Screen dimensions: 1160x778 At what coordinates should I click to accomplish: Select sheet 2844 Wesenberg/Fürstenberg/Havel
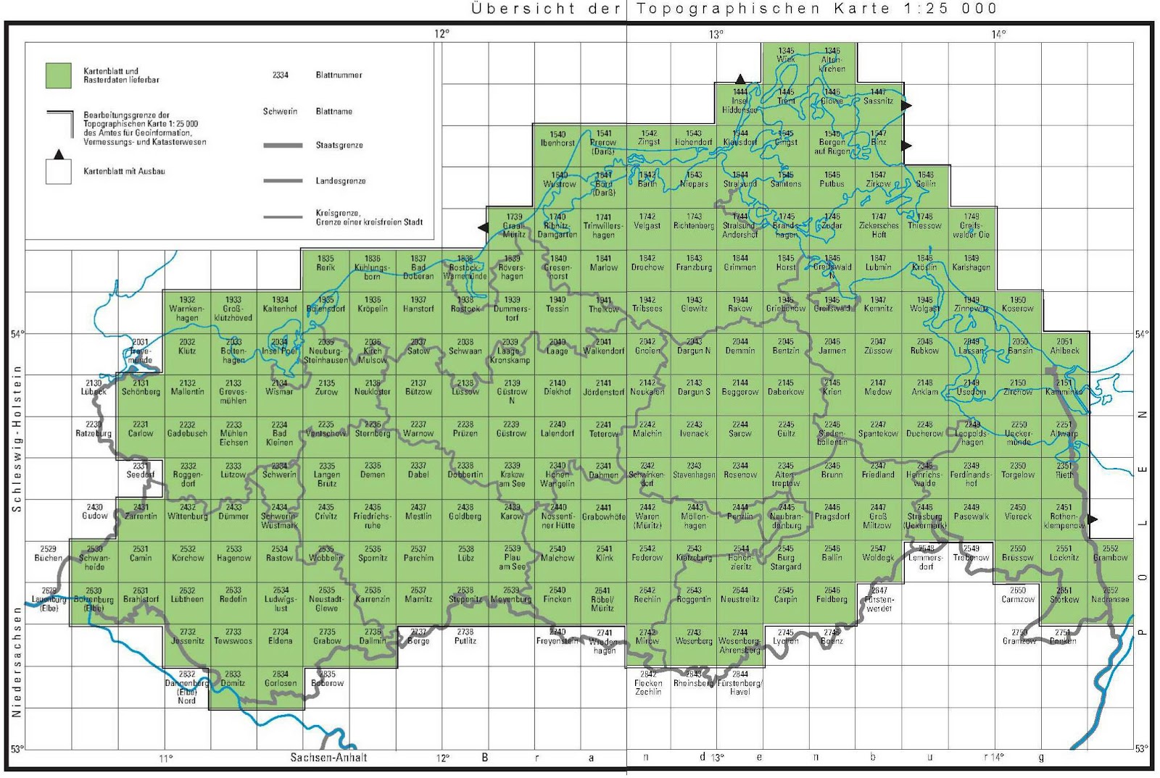click(740, 683)
